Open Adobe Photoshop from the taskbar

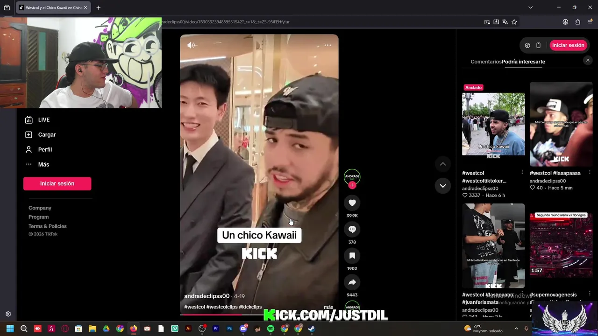point(229,329)
